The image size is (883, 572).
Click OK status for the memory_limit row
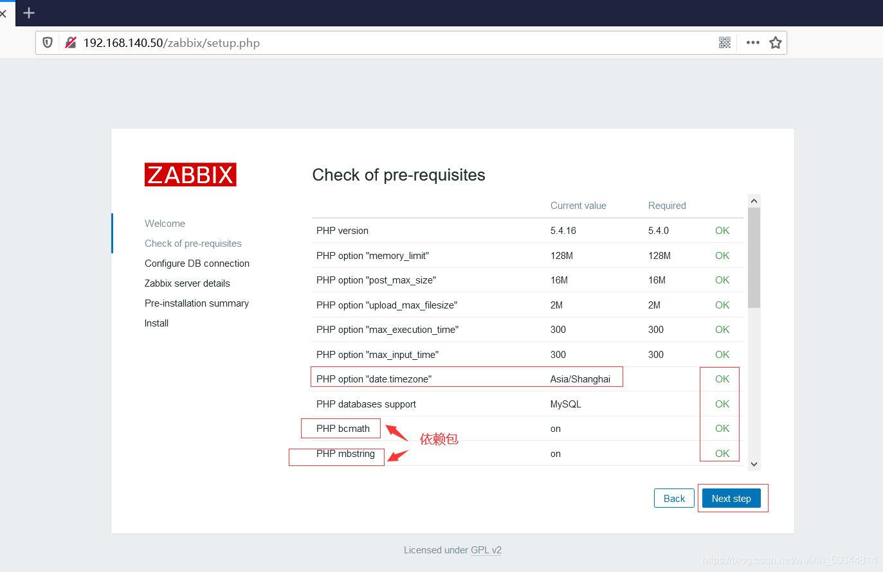(722, 256)
